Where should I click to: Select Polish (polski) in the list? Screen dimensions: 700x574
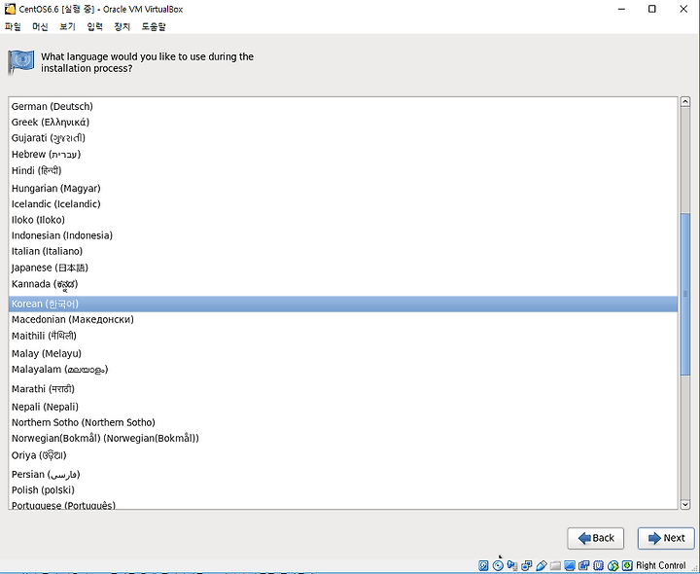pyautogui.click(x=343, y=490)
